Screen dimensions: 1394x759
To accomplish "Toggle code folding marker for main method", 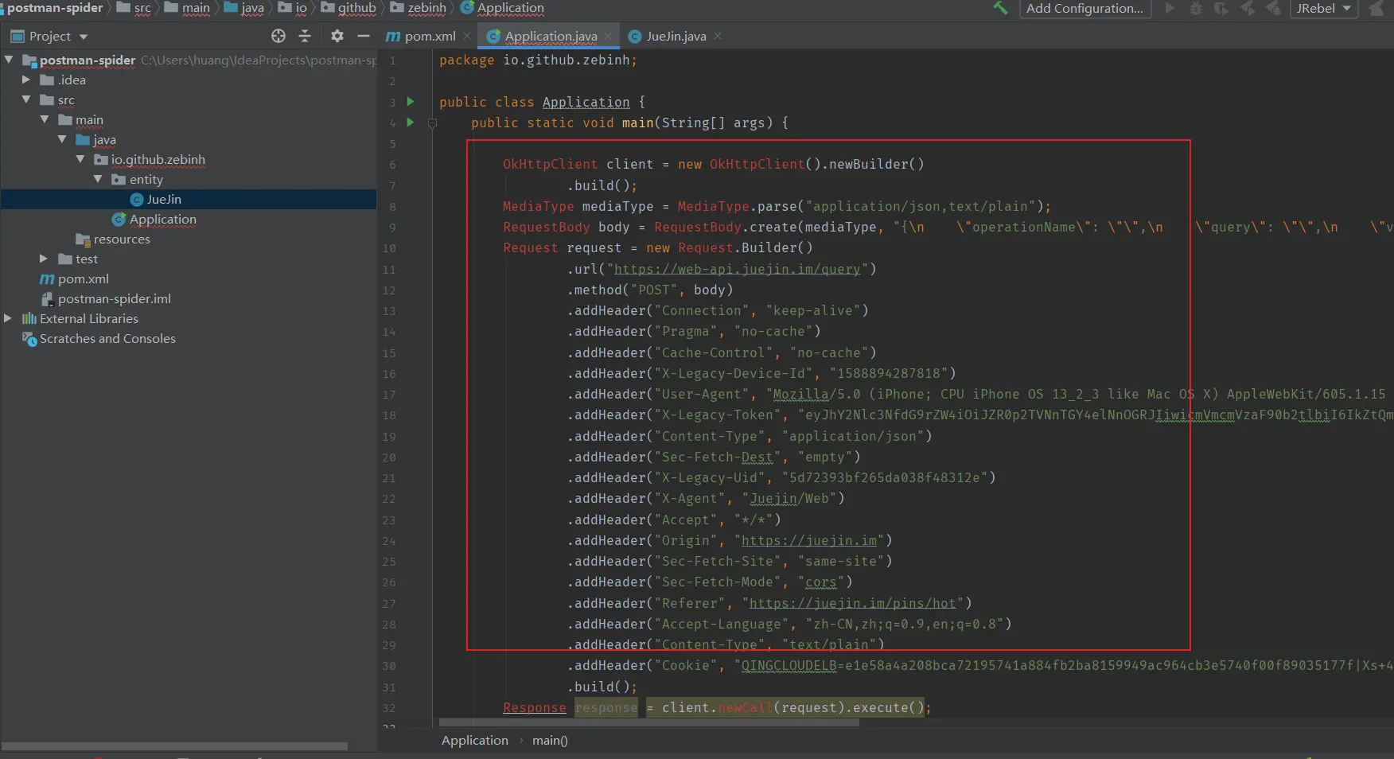I will (432, 123).
